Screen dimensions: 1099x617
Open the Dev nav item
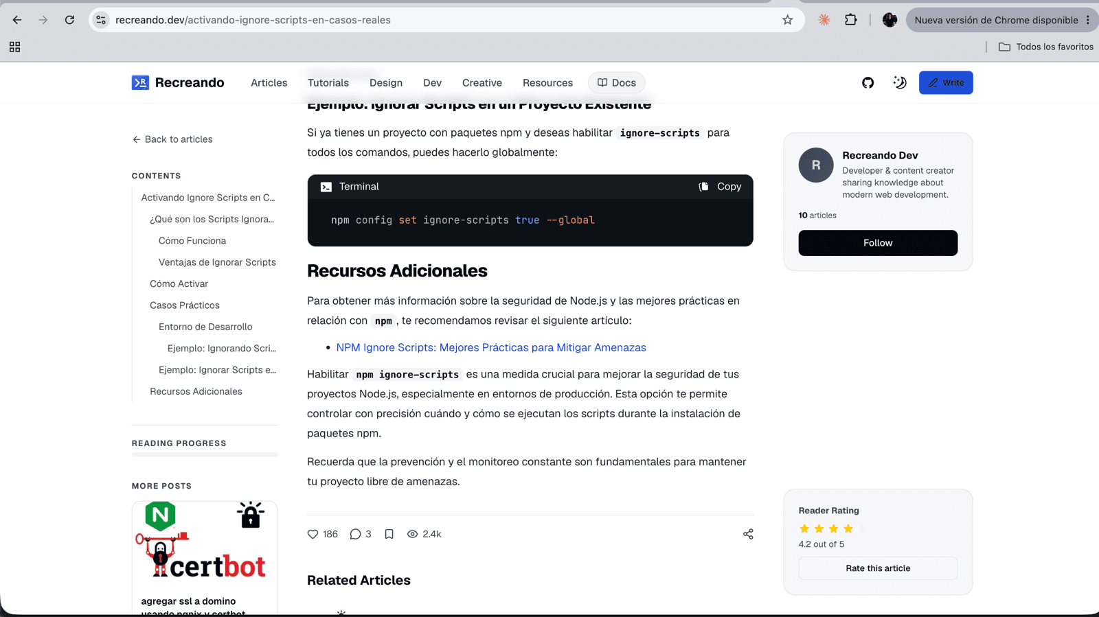pyautogui.click(x=432, y=82)
